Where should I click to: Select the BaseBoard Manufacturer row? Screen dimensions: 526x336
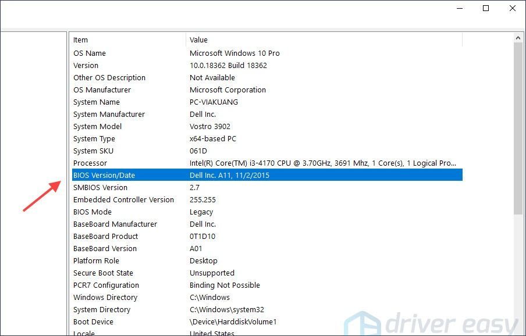[267, 224]
